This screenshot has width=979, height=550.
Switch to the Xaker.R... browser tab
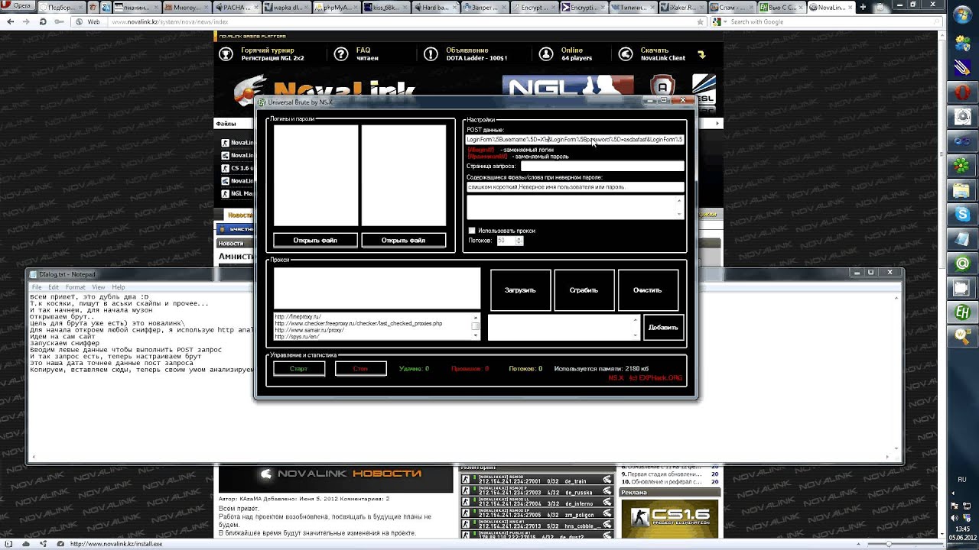point(681,7)
